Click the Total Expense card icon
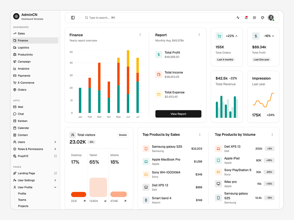 (x=159, y=94)
